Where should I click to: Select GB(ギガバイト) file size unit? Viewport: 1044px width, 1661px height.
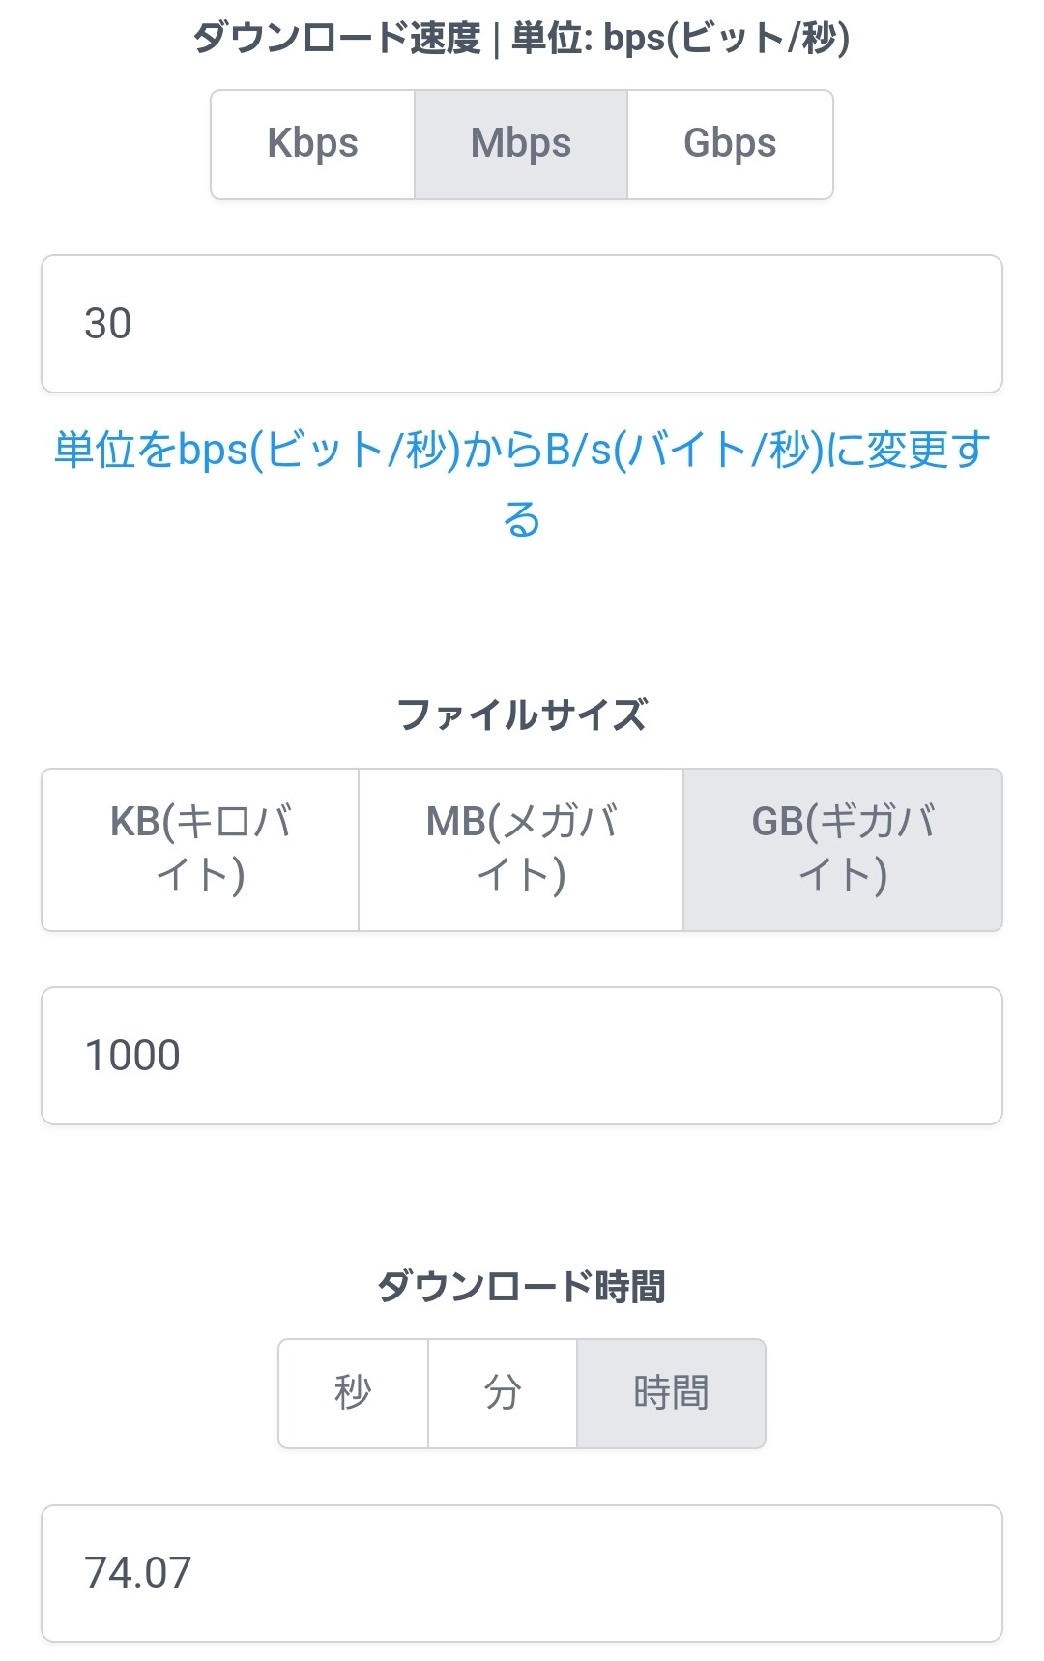pyautogui.click(x=842, y=850)
